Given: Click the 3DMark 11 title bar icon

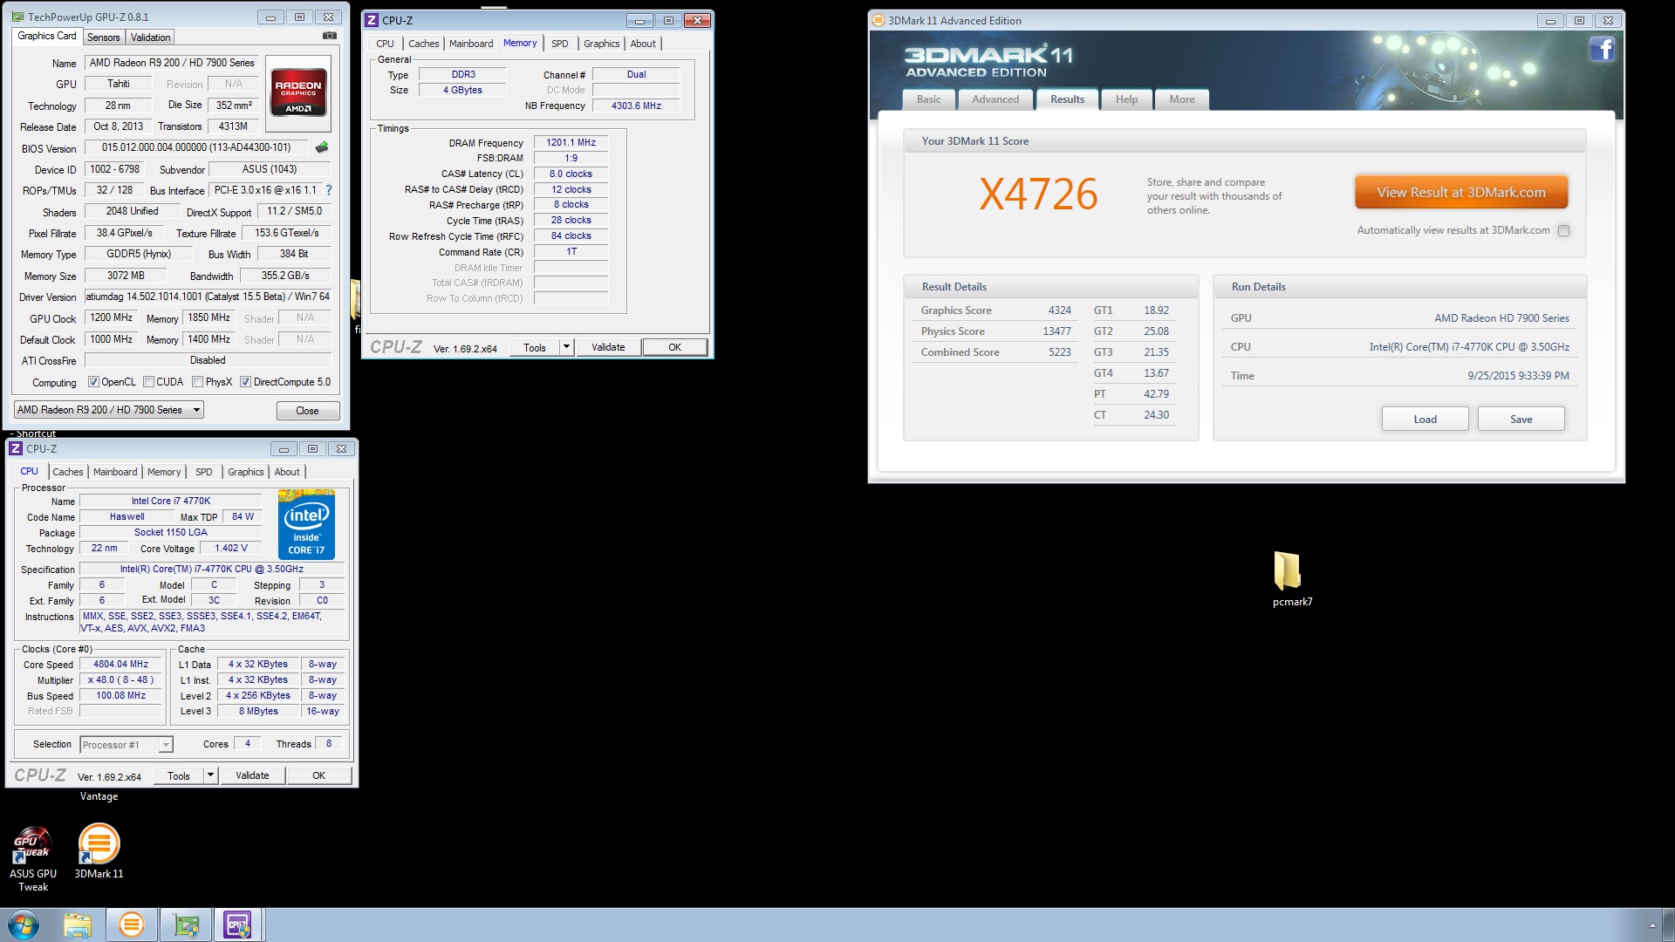Looking at the screenshot, I should (x=879, y=20).
